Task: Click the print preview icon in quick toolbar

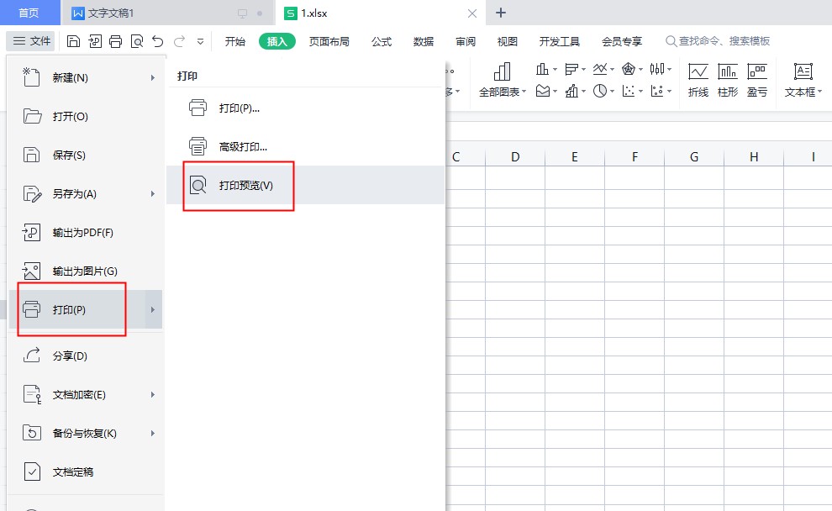Action: click(136, 41)
